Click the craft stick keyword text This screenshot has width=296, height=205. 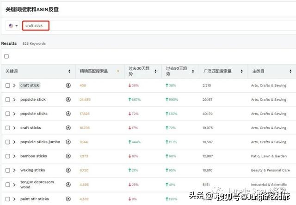point(30,85)
